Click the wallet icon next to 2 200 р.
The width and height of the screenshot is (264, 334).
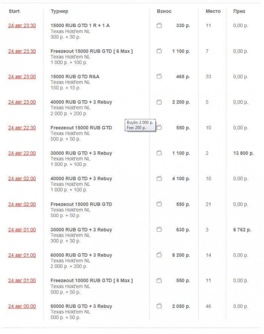pyautogui.click(x=159, y=102)
